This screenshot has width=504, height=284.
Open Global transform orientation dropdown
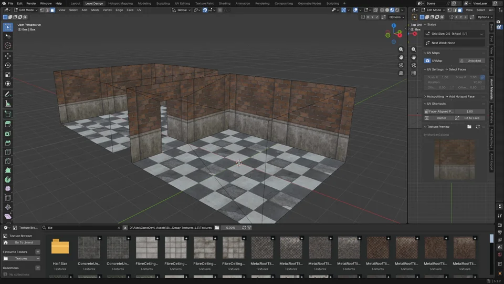(182, 10)
